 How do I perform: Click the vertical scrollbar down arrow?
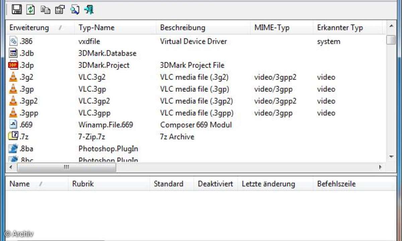(x=391, y=157)
